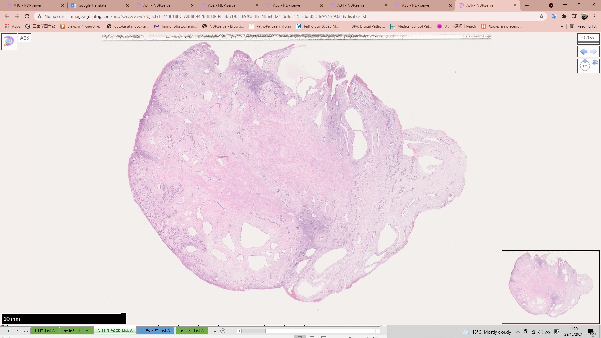Screen dimensions: 601x338
Task: Open the Apps bookmark shortcut
Action: click(x=13, y=26)
